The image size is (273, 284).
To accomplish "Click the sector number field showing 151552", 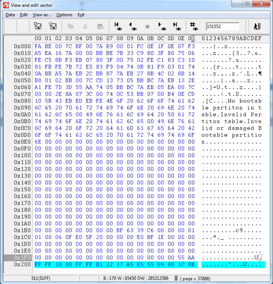I will [222, 26].
